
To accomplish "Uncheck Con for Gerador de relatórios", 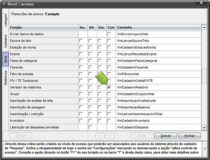I will click(x=109, y=87).
